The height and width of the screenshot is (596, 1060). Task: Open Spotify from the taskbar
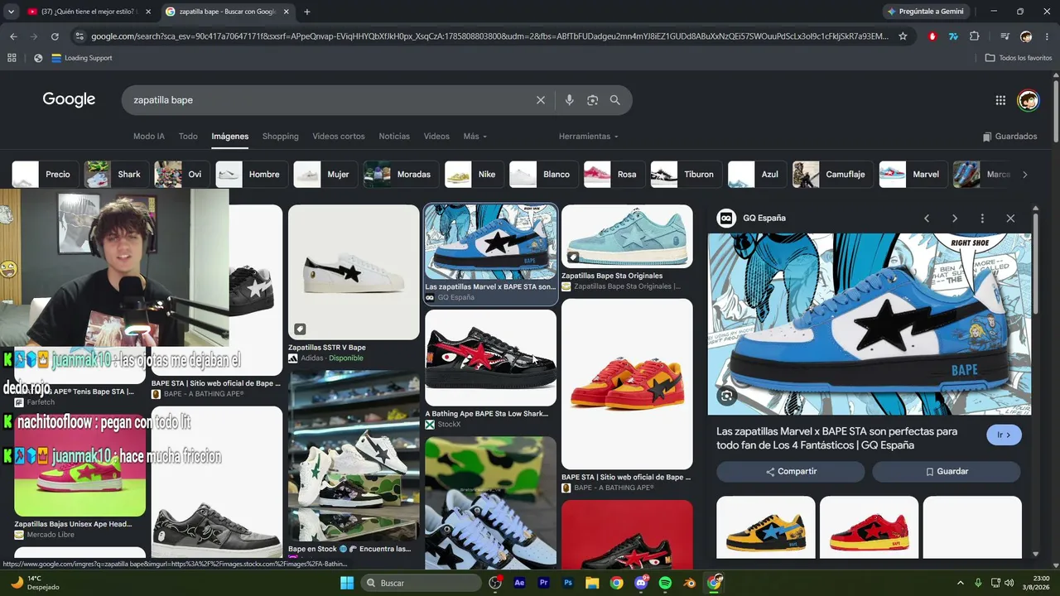pos(665,583)
